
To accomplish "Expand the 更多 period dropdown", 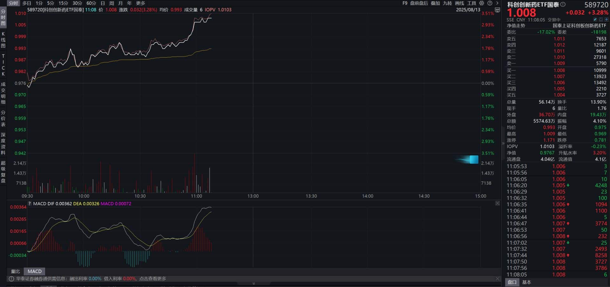I will pos(140,3).
